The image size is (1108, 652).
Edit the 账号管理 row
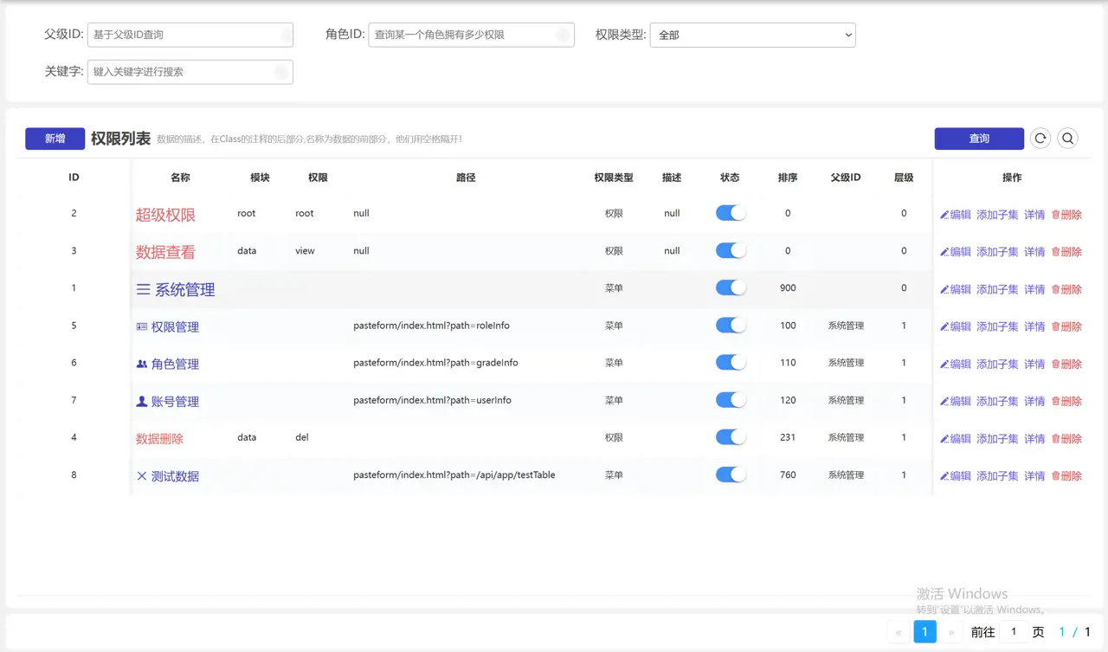click(956, 401)
